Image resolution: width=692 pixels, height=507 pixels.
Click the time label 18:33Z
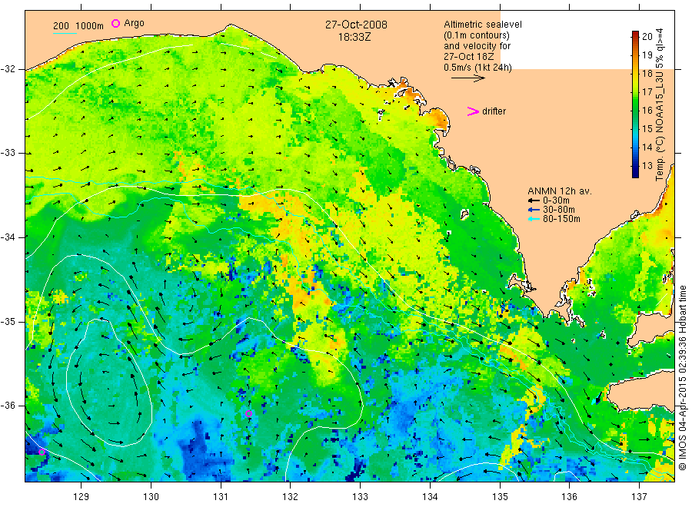pyautogui.click(x=354, y=37)
